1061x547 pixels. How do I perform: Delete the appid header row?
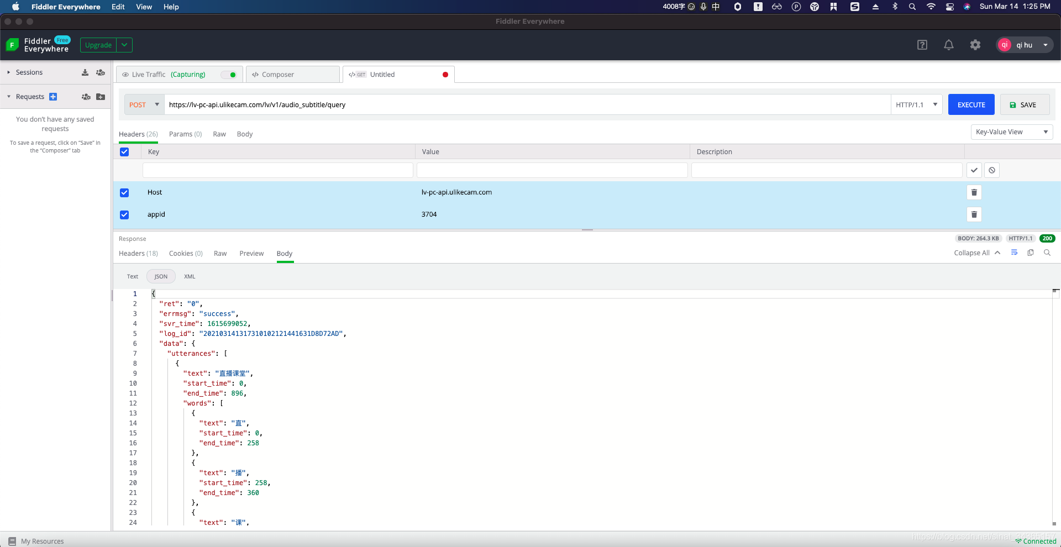[974, 214]
